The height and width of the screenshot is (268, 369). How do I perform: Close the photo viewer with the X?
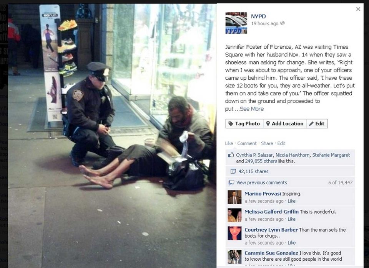click(x=358, y=9)
